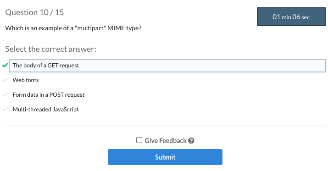The height and width of the screenshot is (171, 328).
Task: Click the Question 10 / 15 heading
Action: point(34,12)
